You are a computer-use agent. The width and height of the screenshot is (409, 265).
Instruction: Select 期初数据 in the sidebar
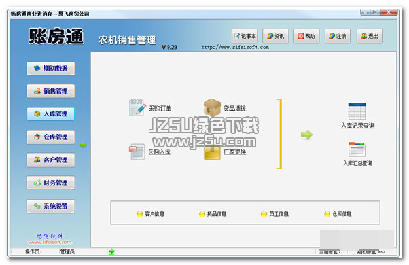pos(50,68)
